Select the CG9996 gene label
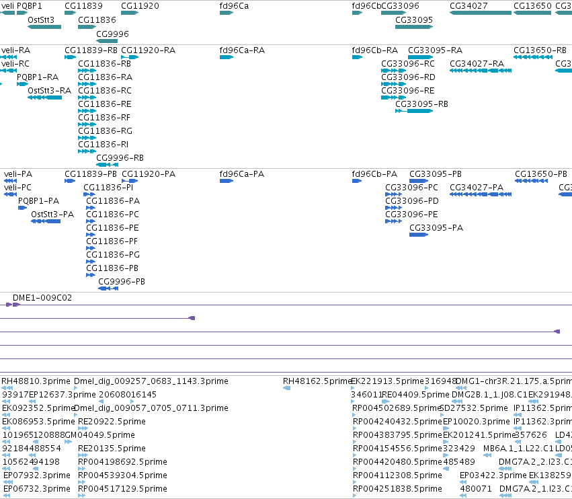Screen dimensions: 572x499 112,34
